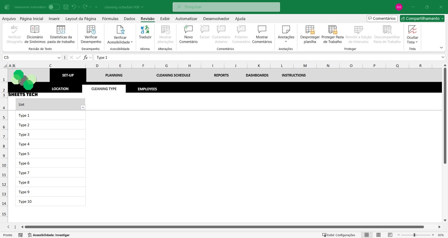Open the Fórmulas ribbon tab
448x238 pixels.
pos(110,19)
